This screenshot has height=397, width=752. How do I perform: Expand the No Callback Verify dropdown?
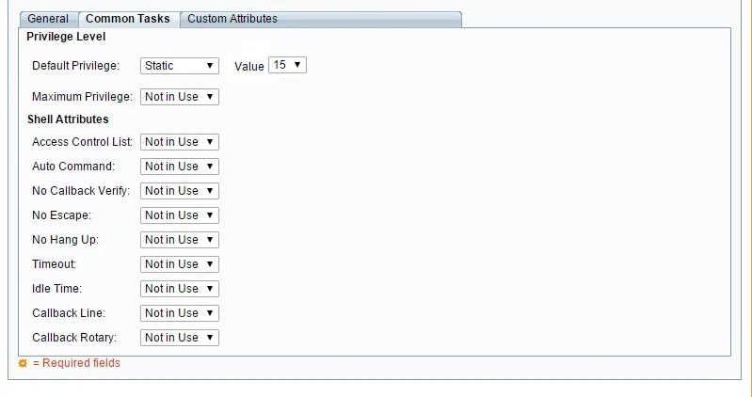pyautogui.click(x=180, y=191)
